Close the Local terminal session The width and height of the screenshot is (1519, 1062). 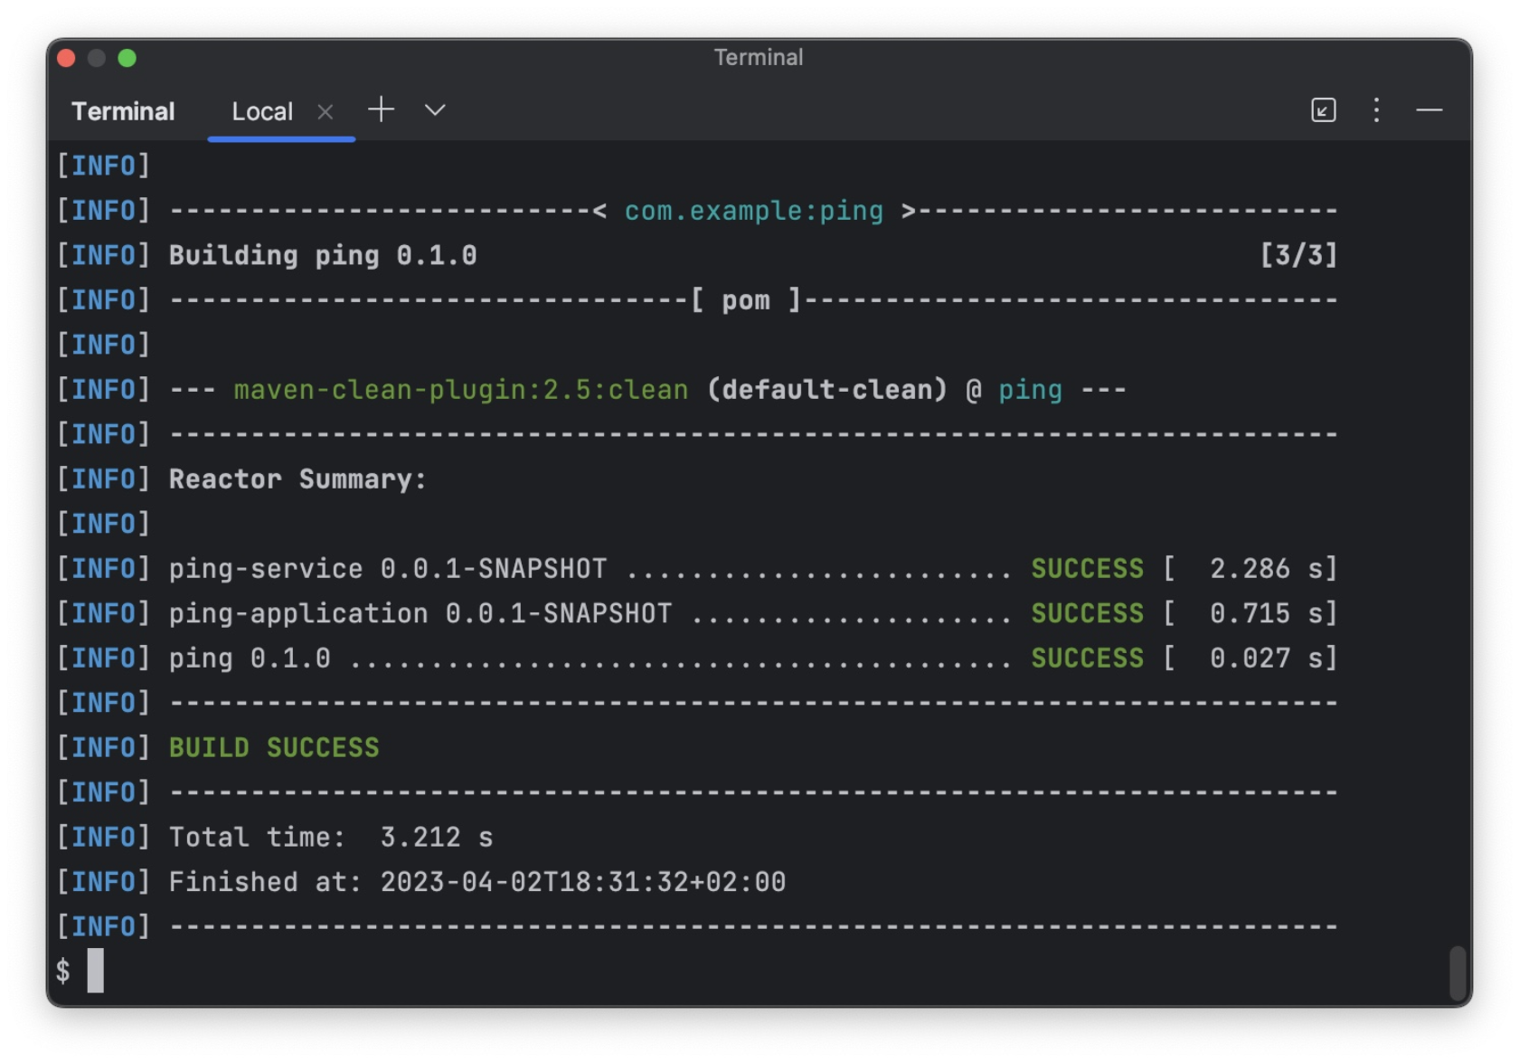pyautogui.click(x=326, y=111)
